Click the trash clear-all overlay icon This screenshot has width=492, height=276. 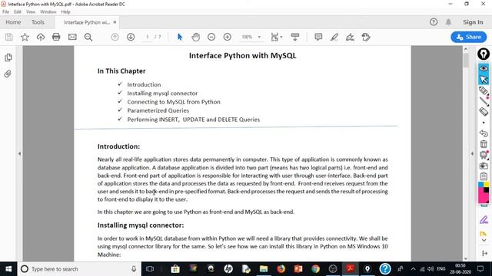(484, 144)
